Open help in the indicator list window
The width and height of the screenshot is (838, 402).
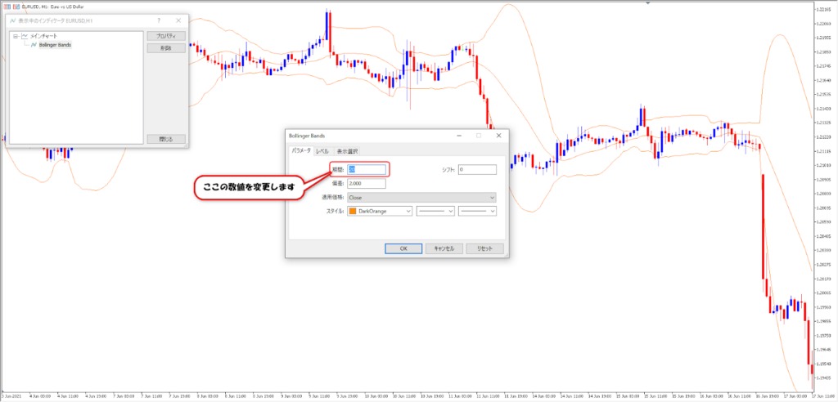[x=159, y=20]
